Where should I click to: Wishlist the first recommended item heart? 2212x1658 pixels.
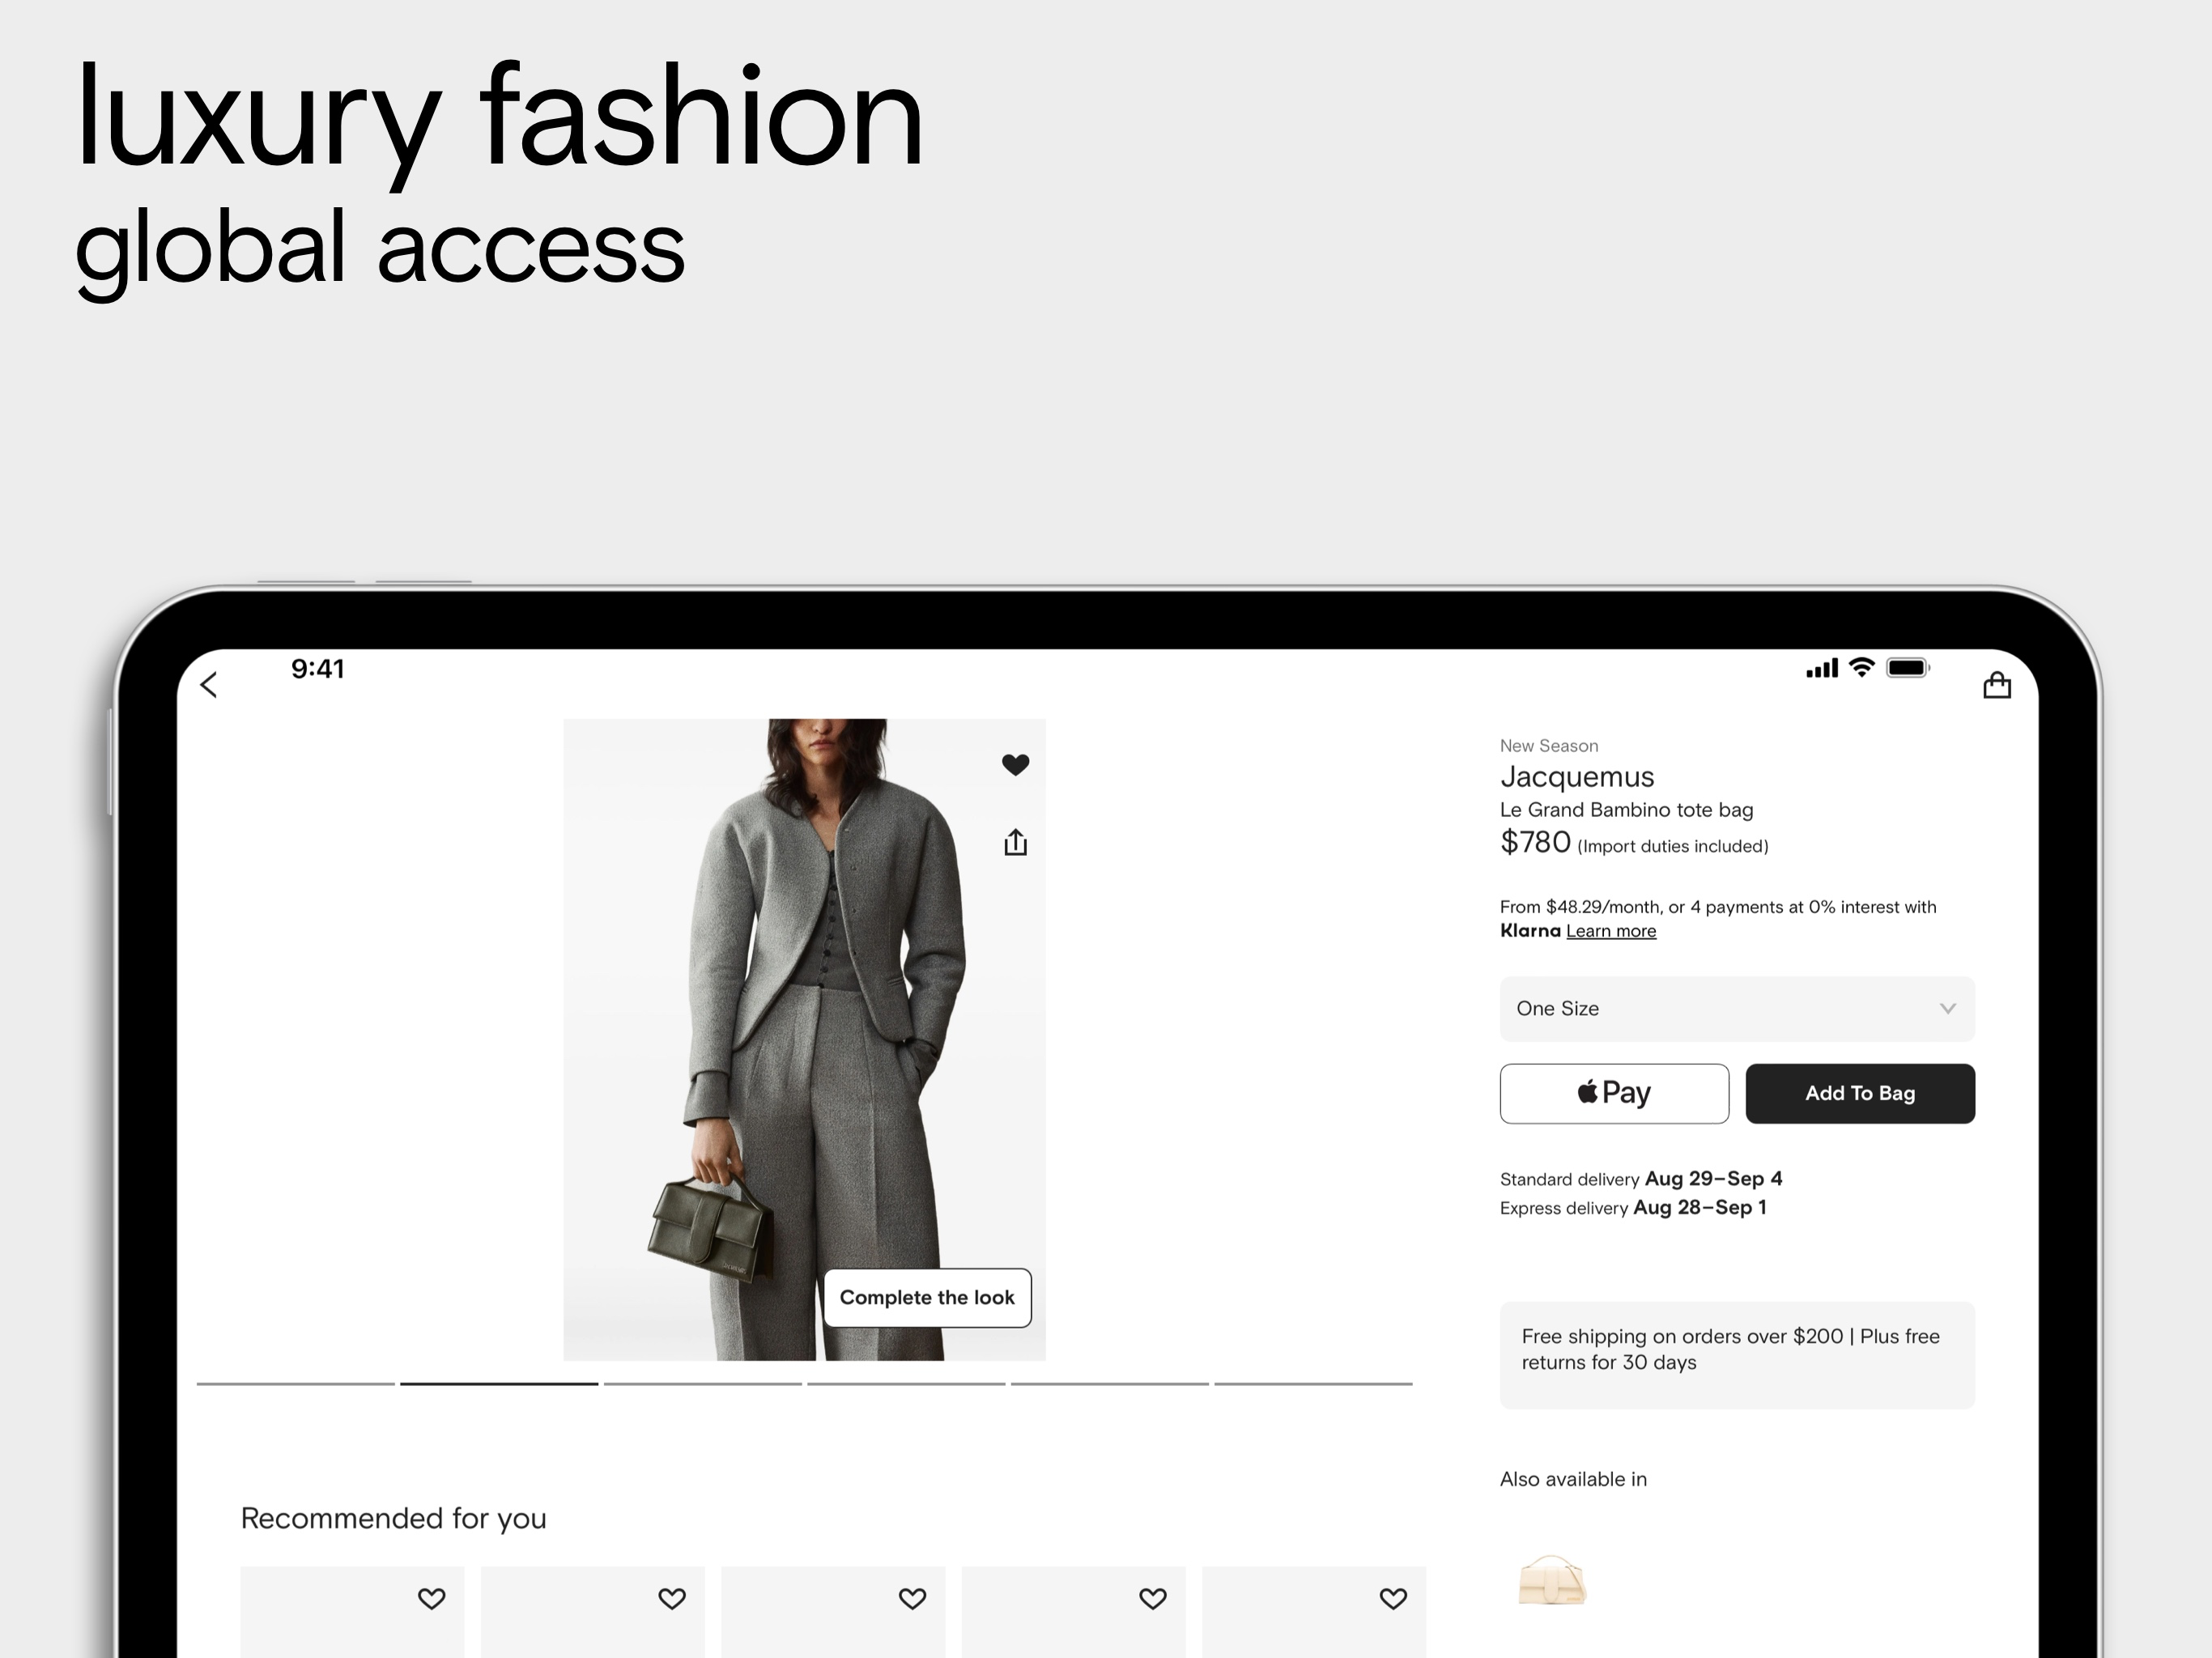pyautogui.click(x=431, y=1599)
